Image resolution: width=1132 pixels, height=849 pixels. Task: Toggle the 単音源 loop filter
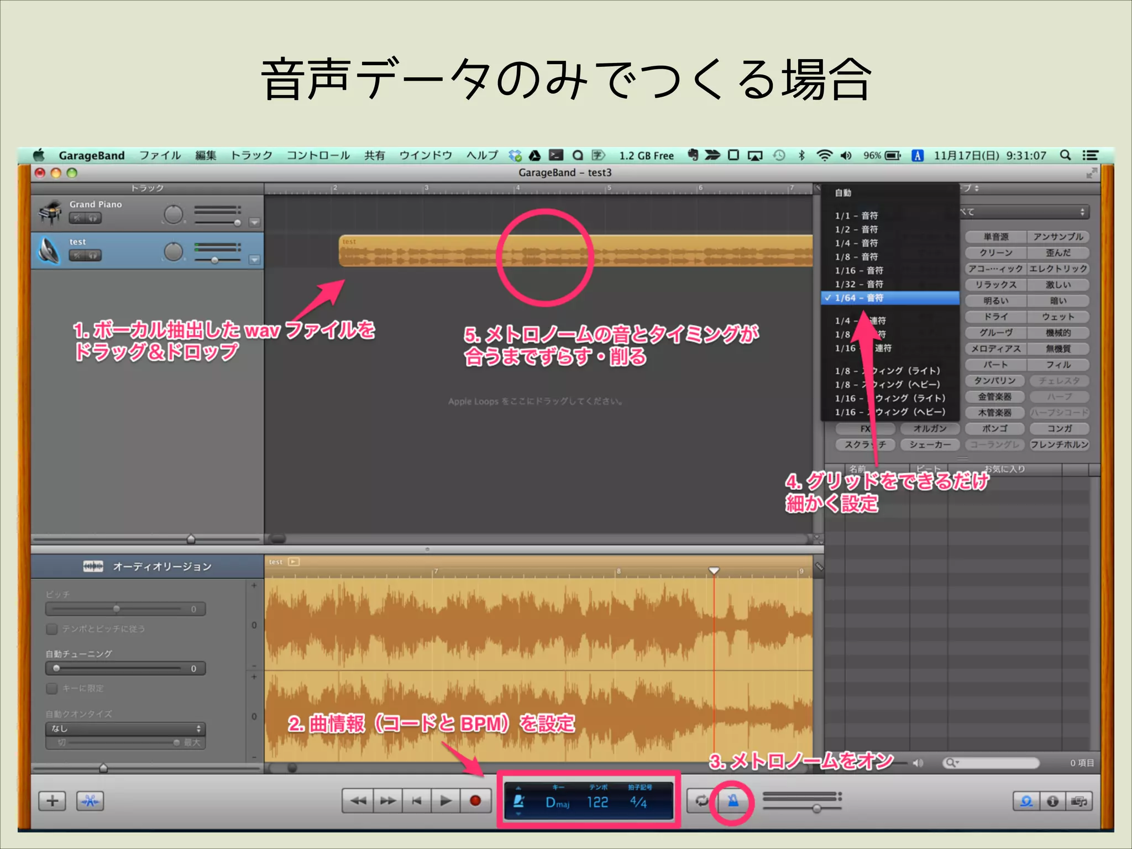coord(995,237)
